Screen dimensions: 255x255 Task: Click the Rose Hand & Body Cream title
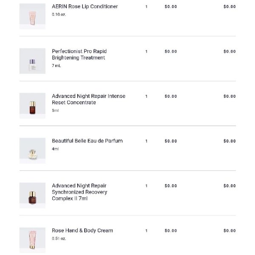[x=82, y=230]
